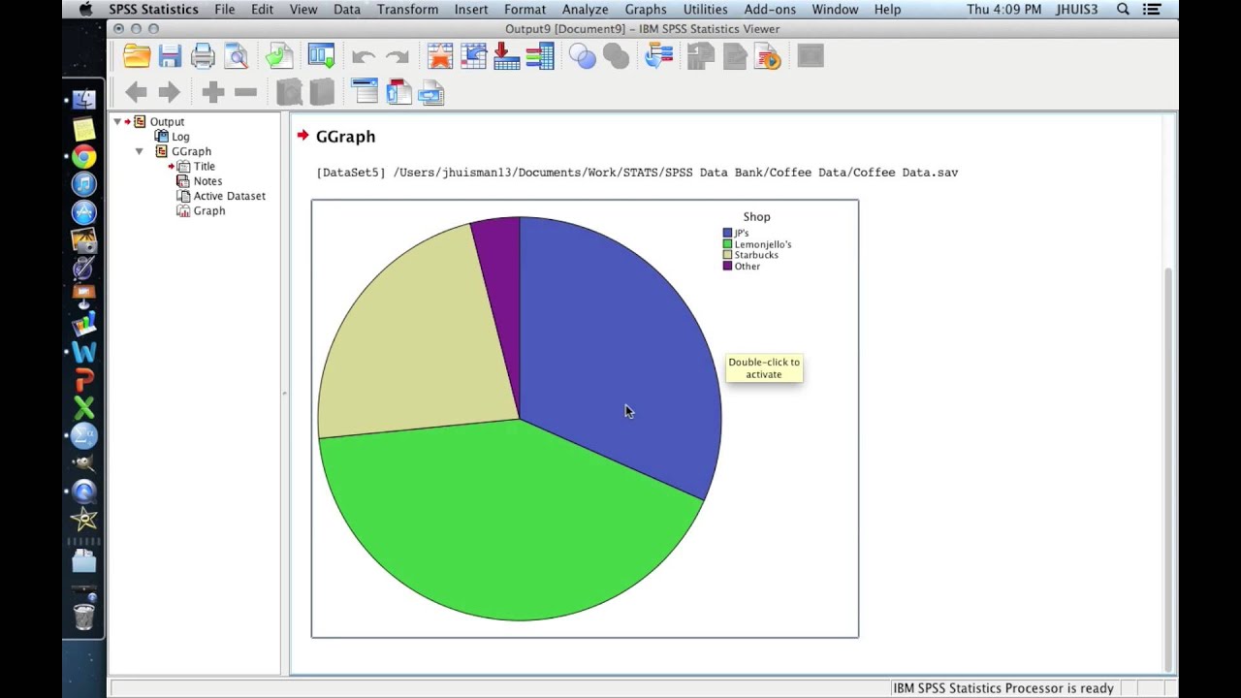Open the Trash in the Dock

[x=84, y=615]
